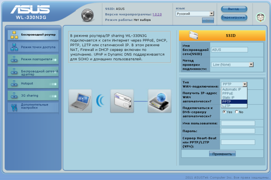Open Беспроводной роутер mode
The width and height of the screenshot is (271, 180).
(33, 35)
